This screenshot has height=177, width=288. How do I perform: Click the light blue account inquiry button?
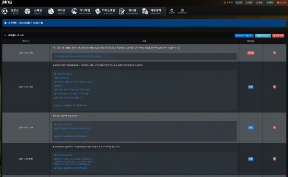pyautogui.click(x=263, y=36)
